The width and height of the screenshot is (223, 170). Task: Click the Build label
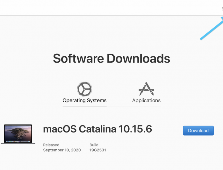94,145
